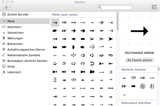
Task: Click Als Favorit sichern button
Action: tap(140, 60)
